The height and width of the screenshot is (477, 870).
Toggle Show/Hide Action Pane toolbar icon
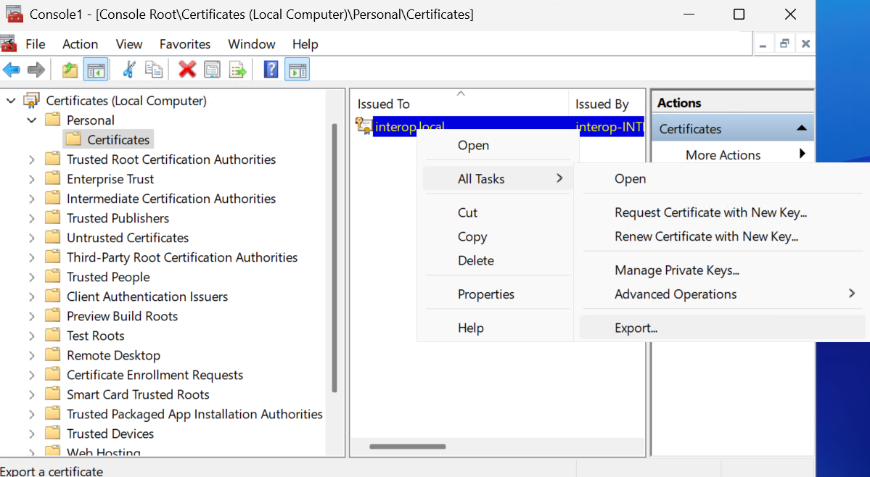(297, 70)
